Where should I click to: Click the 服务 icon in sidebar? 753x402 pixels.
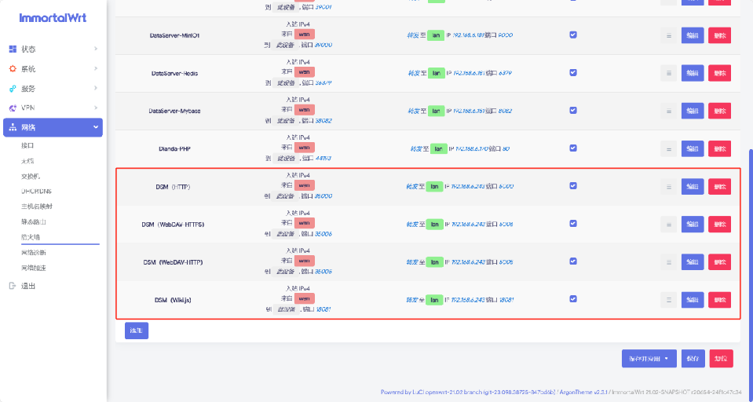coord(13,89)
